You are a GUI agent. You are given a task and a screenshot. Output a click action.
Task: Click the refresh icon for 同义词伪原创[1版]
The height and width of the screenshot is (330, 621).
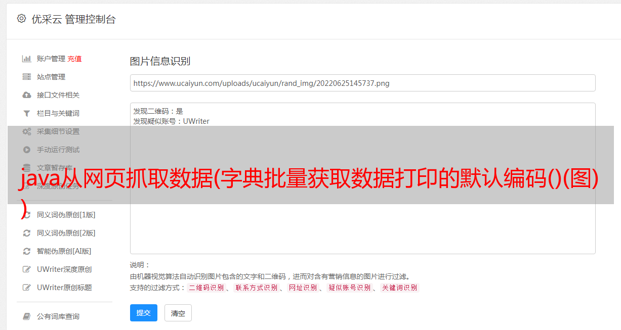[x=27, y=215]
